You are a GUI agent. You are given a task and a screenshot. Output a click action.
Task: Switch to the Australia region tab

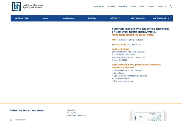pos(69,18)
